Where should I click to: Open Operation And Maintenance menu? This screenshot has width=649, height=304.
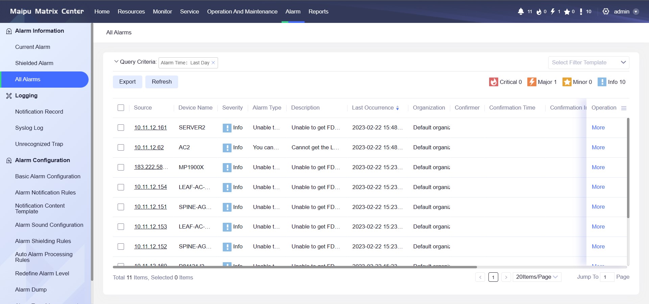pyautogui.click(x=242, y=11)
